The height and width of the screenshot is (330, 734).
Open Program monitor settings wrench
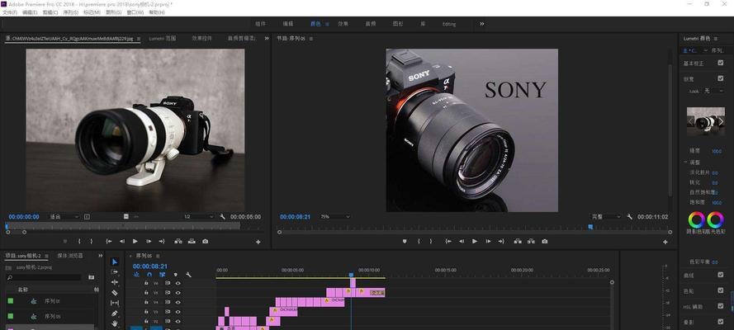[630, 217]
